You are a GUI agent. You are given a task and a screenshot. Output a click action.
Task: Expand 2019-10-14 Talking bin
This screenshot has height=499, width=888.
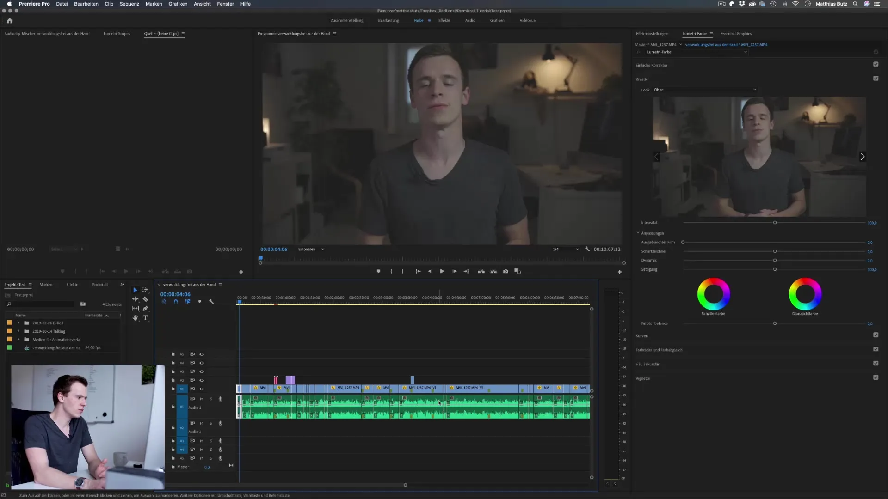click(x=18, y=331)
